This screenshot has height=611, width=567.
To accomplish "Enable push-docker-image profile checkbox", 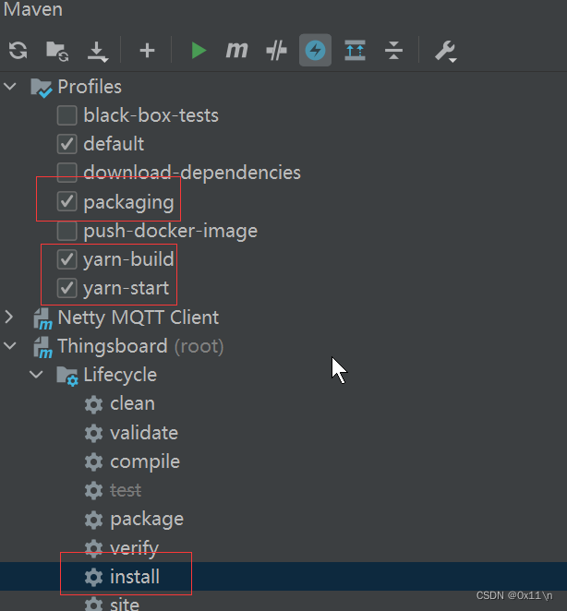I will 67,231.
